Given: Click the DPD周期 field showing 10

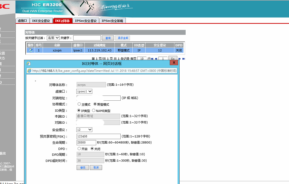Looking at the screenshot, I should 90,154.
